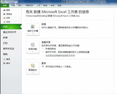Open the 文件 tab
Screen dimensions: 117x94
(x=5, y=5)
